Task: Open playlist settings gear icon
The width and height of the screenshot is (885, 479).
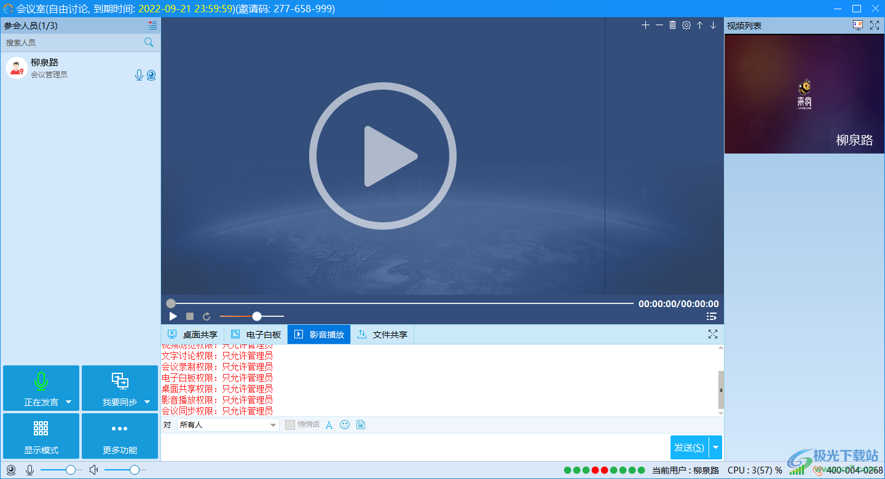Action: (686, 25)
